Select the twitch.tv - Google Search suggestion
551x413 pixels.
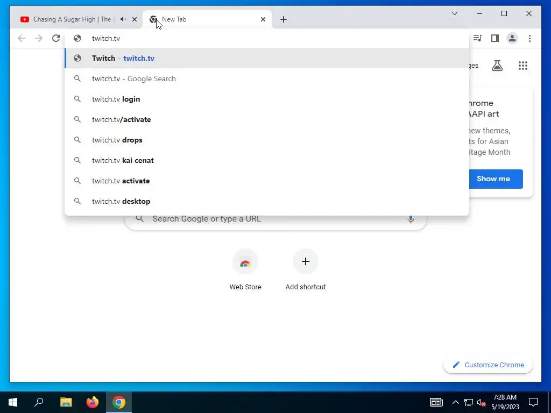(x=267, y=79)
